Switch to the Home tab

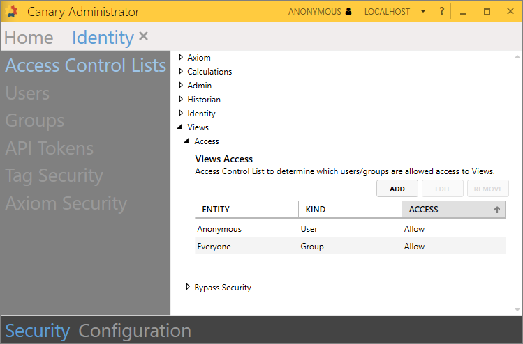point(29,38)
